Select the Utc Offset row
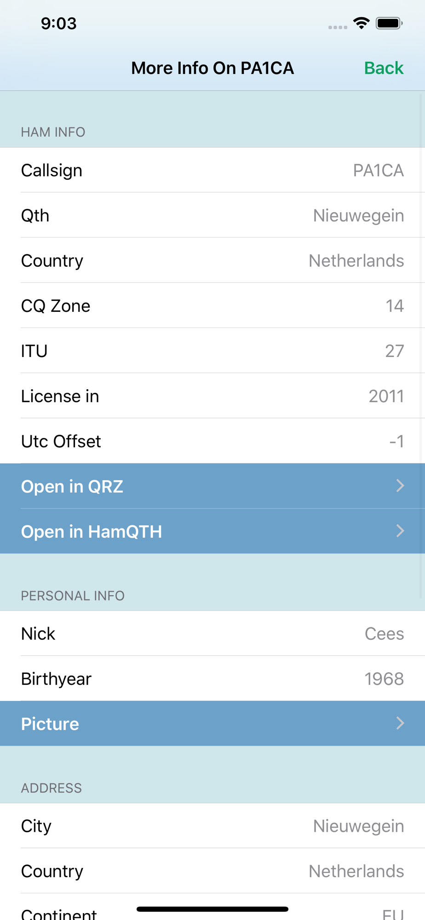Image resolution: width=425 pixels, height=920 pixels. [x=212, y=441]
